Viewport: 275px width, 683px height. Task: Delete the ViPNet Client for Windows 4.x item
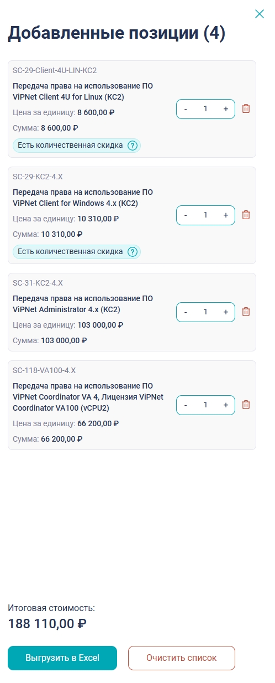[246, 215]
